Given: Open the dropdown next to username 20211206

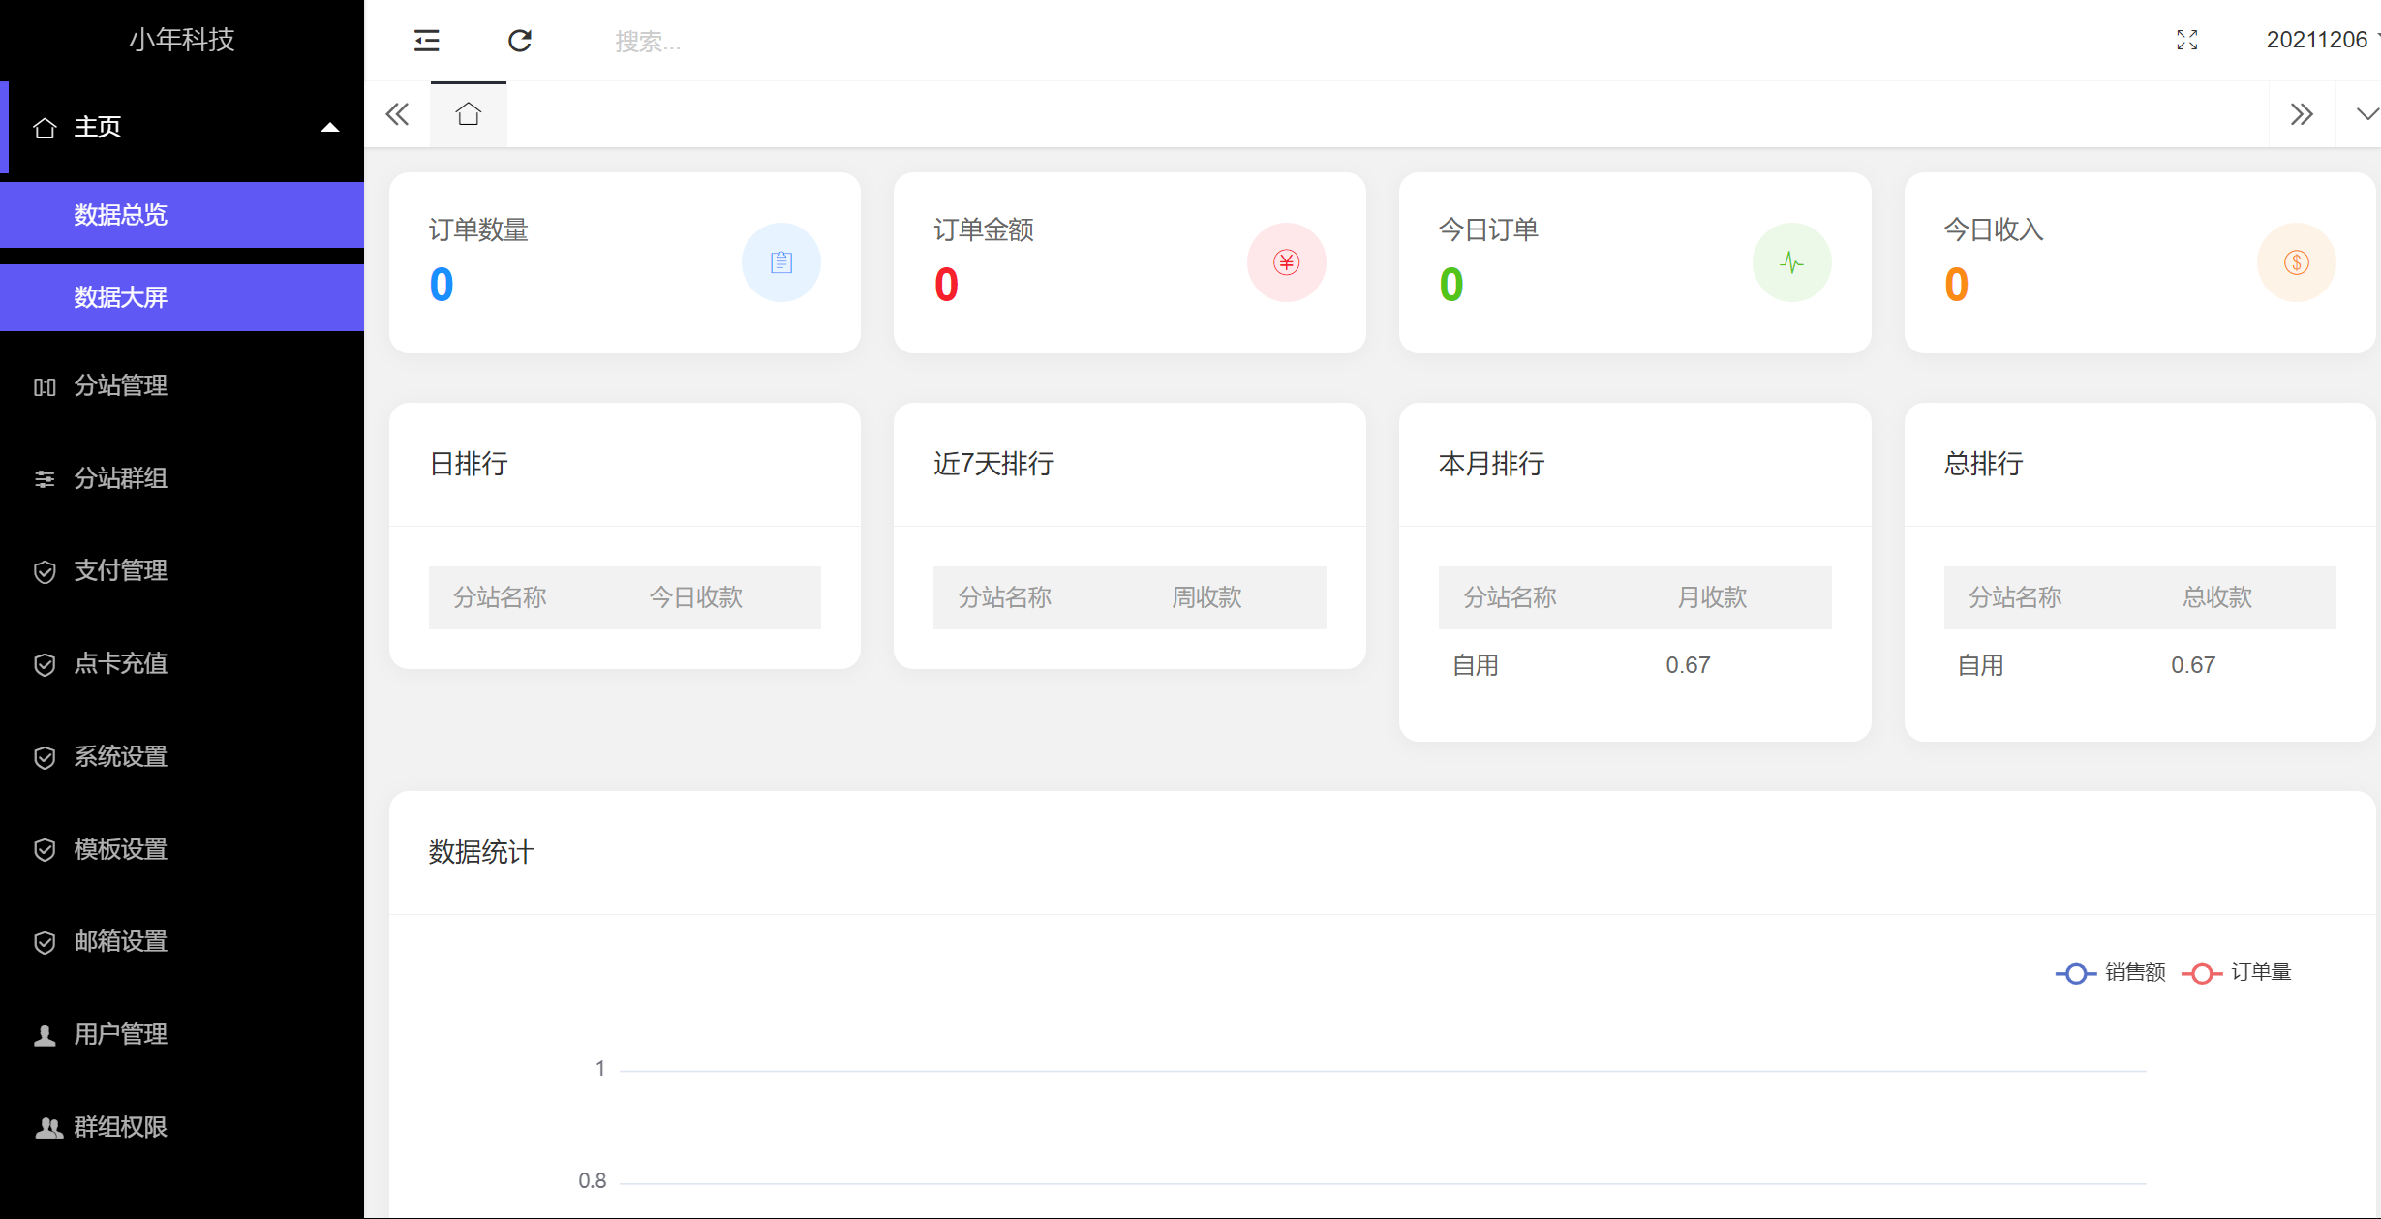Looking at the screenshot, I should tap(2374, 40).
